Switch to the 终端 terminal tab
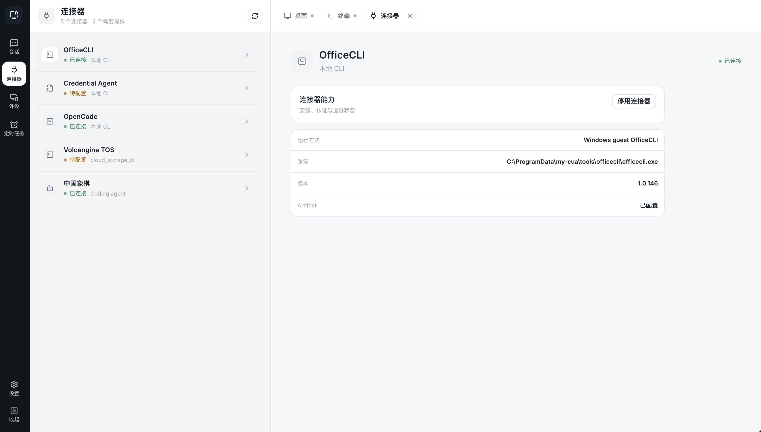 (x=342, y=16)
